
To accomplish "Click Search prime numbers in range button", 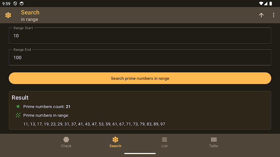I will (140, 78).
